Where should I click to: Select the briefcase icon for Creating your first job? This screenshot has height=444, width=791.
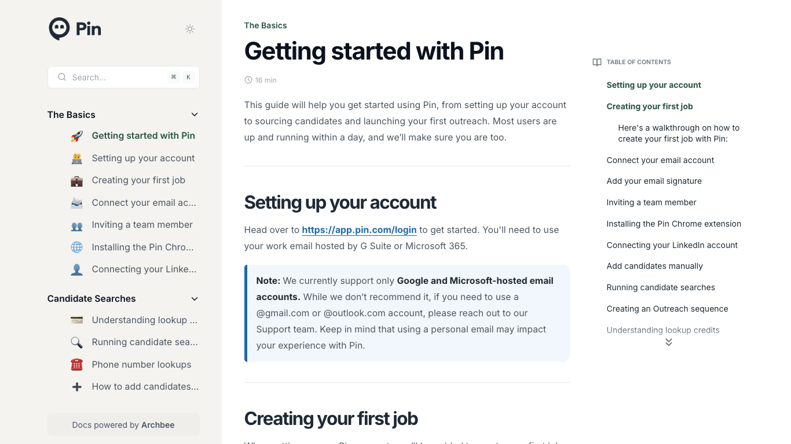pos(76,180)
